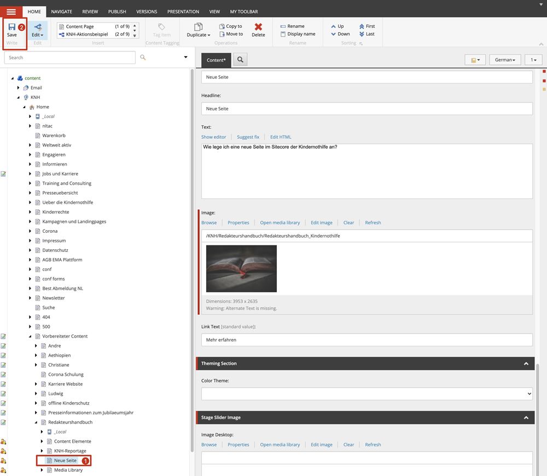Open the German language dropdown
The image size is (547, 476).
pyautogui.click(x=504, y=60)
